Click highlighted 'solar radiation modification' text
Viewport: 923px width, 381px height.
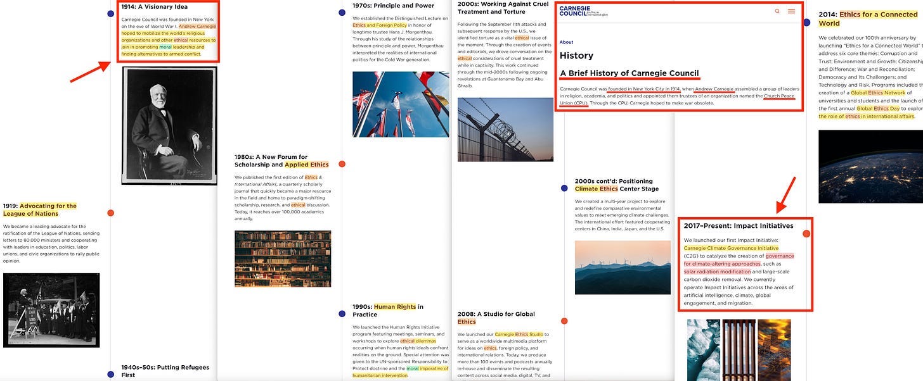717,272
